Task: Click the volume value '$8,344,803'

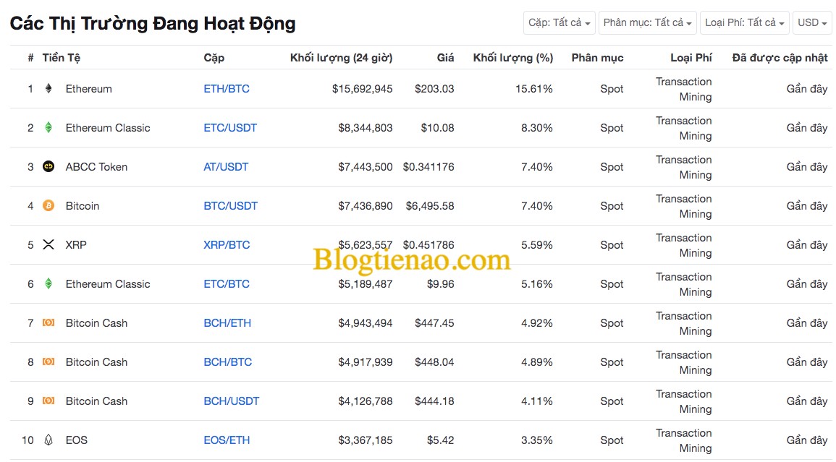Action: 366,128
